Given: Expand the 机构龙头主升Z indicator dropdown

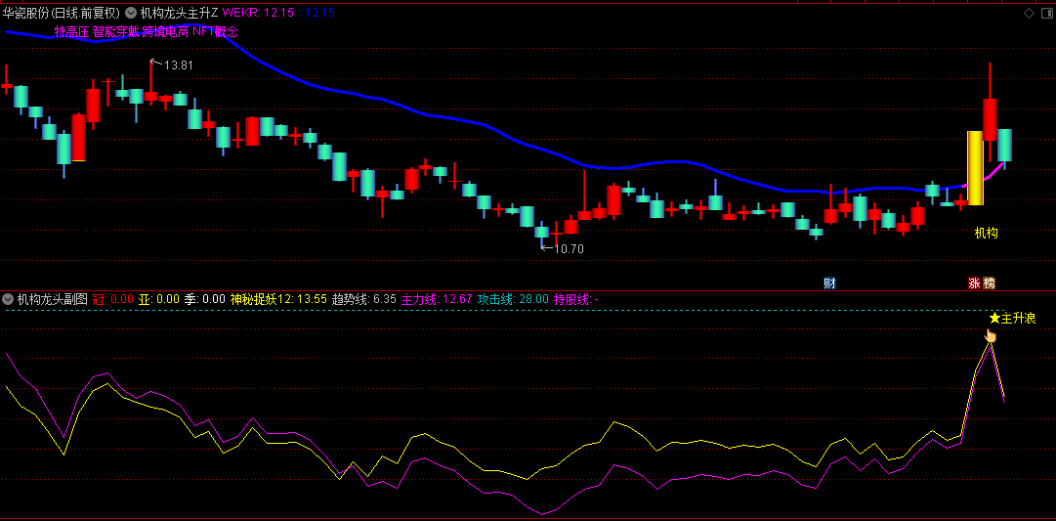Looking at the screenshot, I should point(130,13).
